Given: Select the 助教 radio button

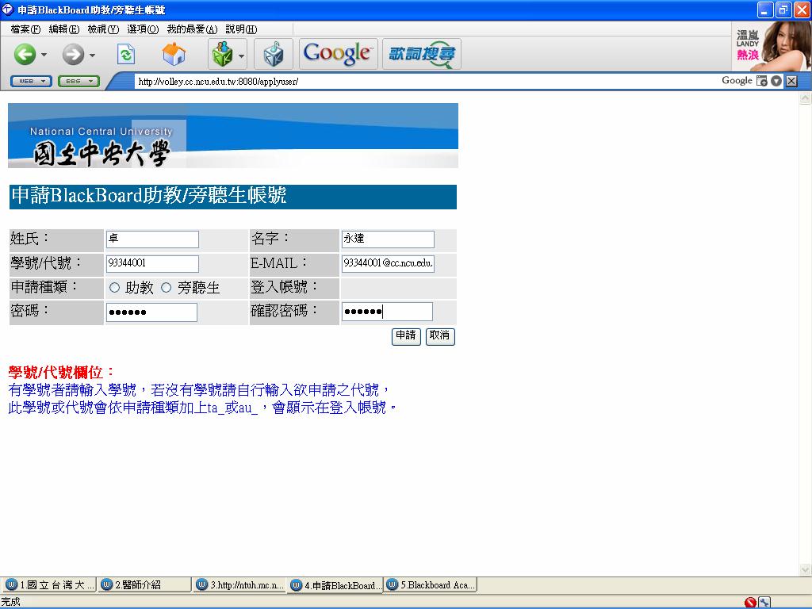Looking at the screenshot, I should (x=115, y=288).
